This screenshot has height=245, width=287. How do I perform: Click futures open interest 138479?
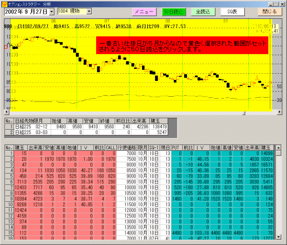[158, 126]
